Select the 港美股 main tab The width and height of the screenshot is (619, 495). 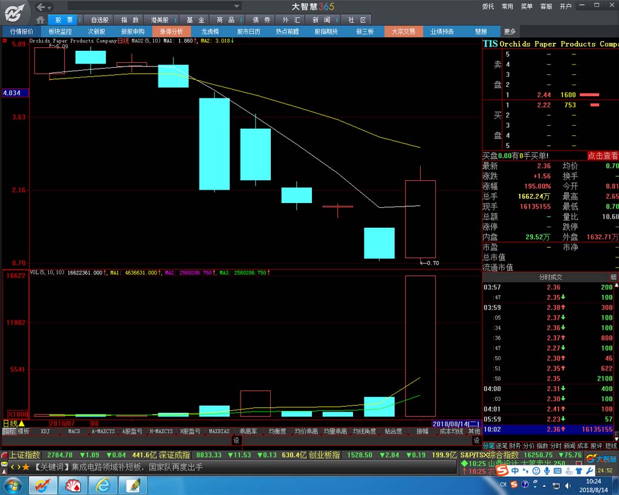point(160,20)
